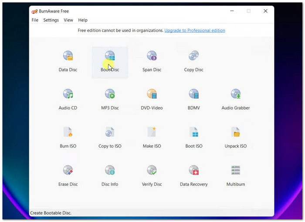Open the Make ISO tool
Viewport: 305px width, 222px height.
(x=152, y=138)
